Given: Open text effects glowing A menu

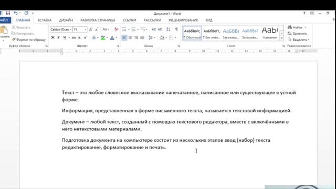Looking at the screenshot, I should click(94, 38).
